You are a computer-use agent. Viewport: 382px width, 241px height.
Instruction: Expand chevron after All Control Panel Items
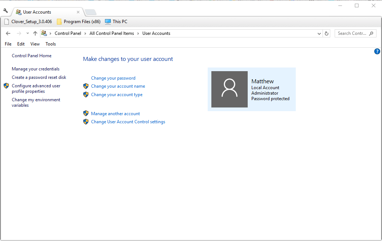(x=138, y=33)
